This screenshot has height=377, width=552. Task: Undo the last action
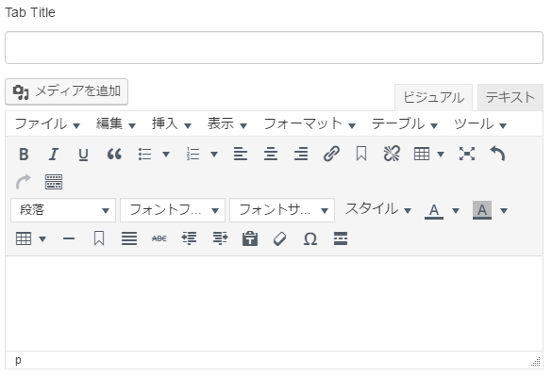pyautogui.click(x=497, y=154)
